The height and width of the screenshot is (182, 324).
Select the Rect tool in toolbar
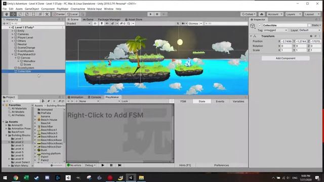coord(33,14)
